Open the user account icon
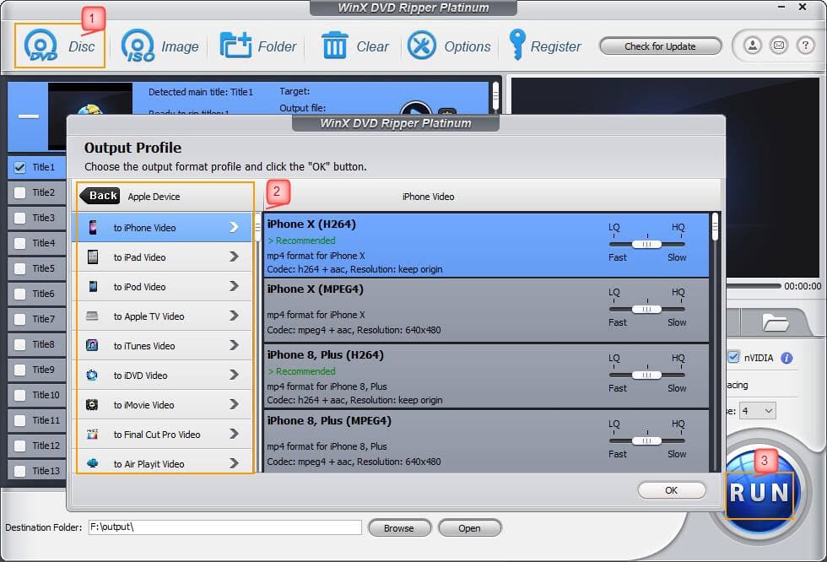 [x=753, y=46]
